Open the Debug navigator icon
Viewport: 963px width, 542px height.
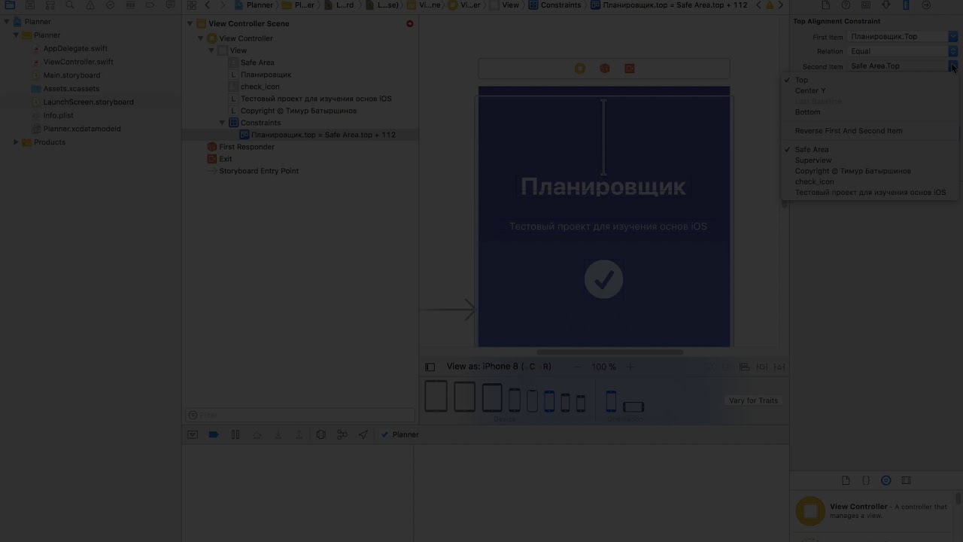130,5
